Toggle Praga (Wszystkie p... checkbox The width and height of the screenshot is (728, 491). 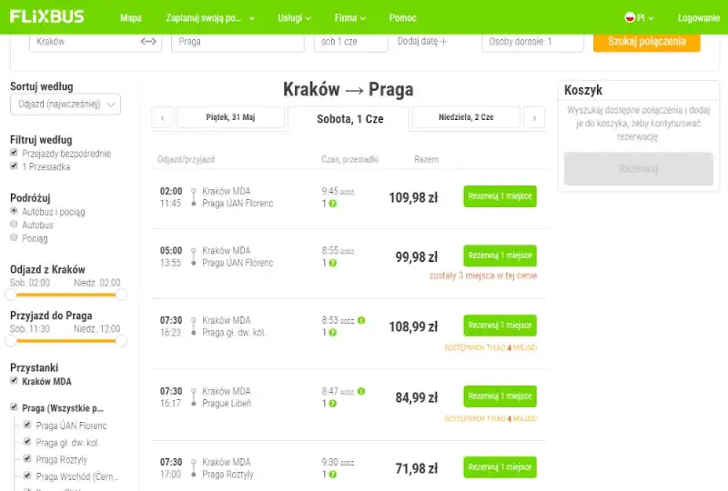[14, 407]
